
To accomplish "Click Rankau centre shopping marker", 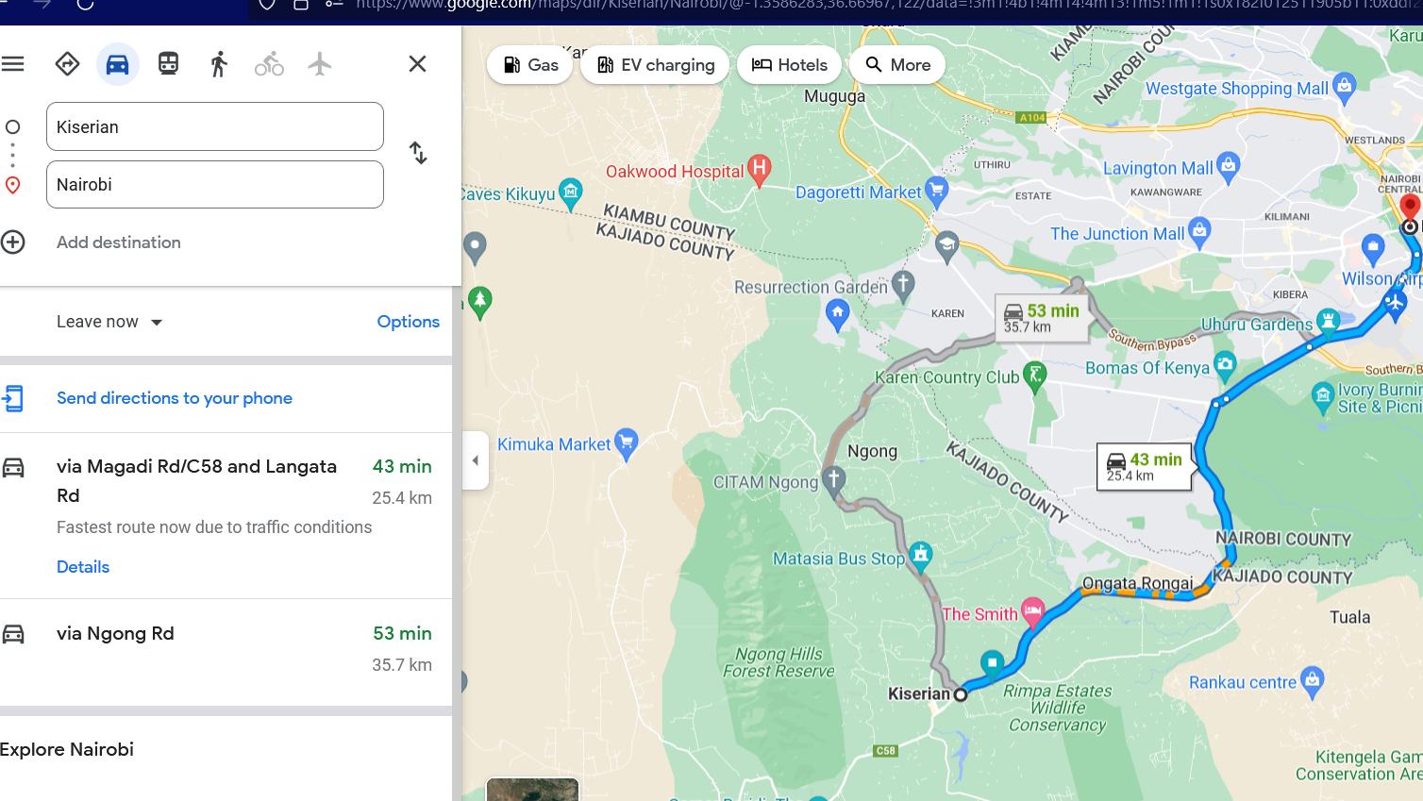I will point(1313,681).
